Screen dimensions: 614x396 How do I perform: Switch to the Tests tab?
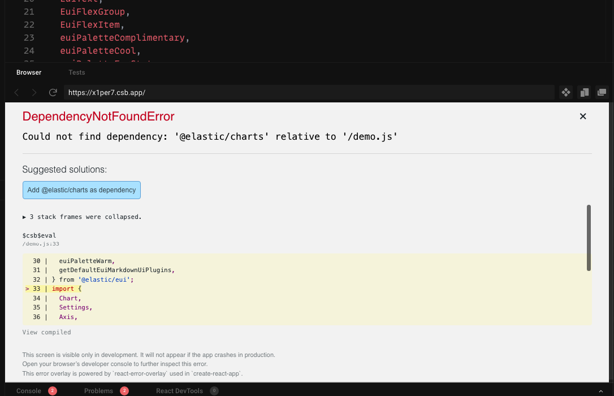(x=76, y=72)
